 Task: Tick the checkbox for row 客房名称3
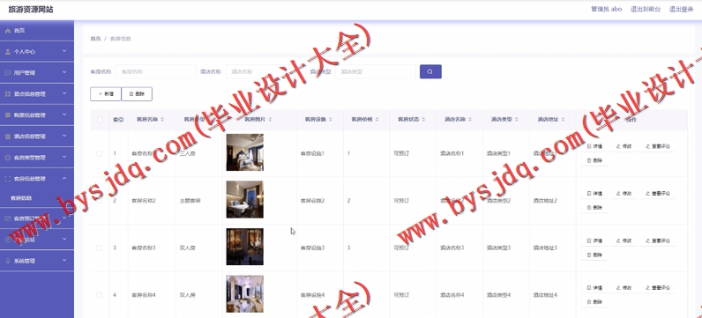[100, 248]
